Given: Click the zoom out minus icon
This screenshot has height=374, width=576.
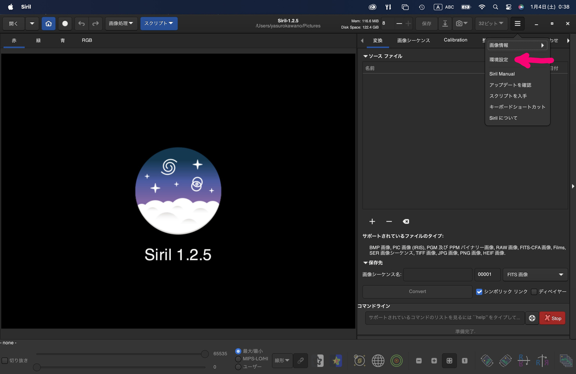Looking at the screenshot, I should [419, 361].
